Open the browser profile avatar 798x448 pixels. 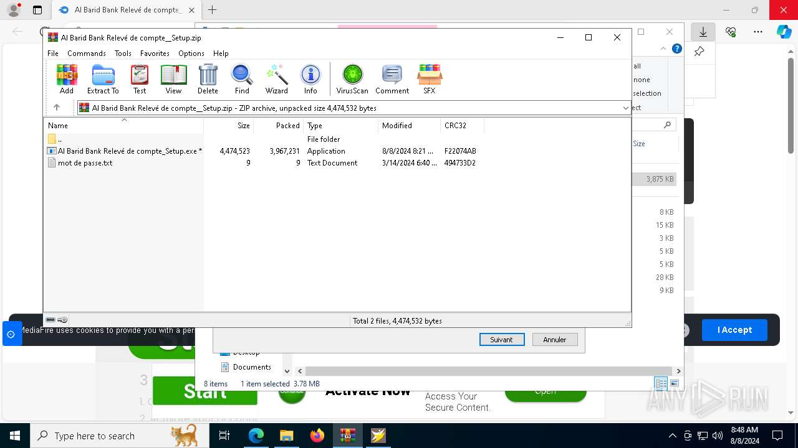coord(14,10)
